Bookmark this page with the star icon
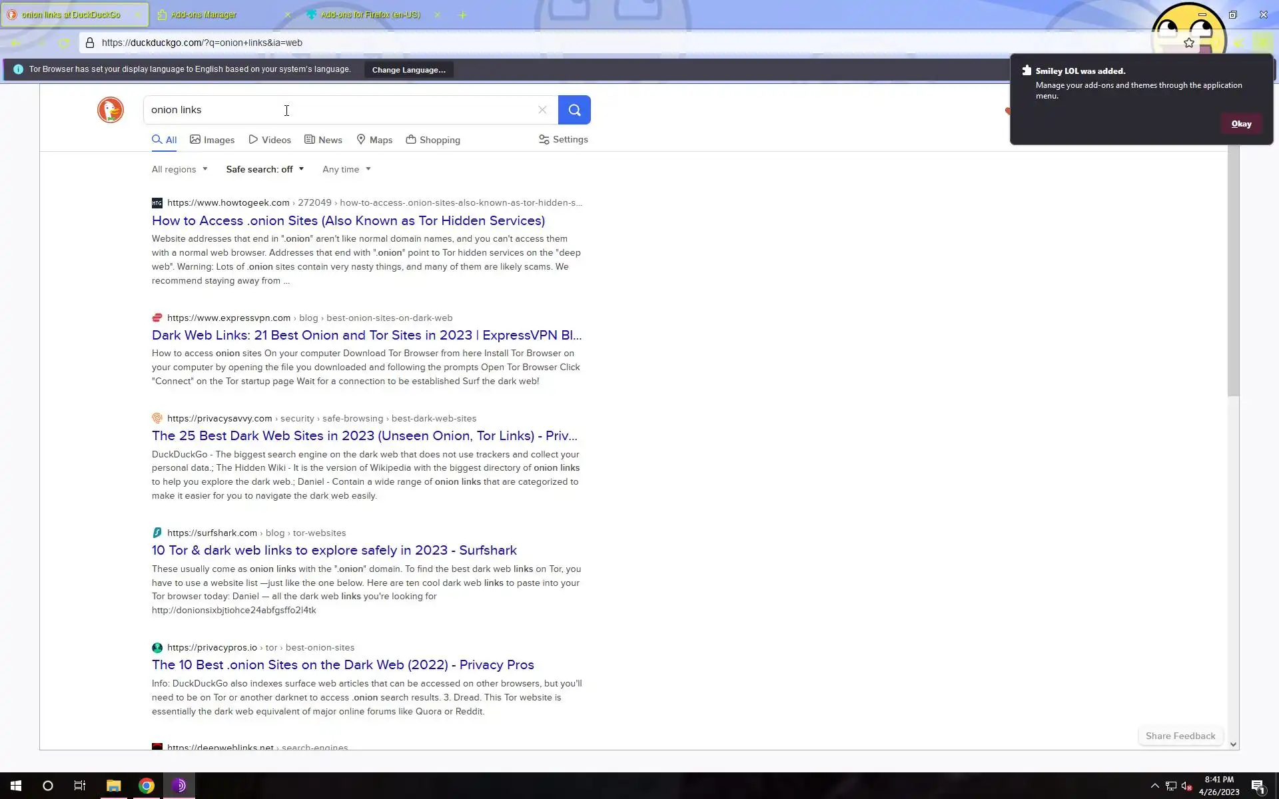1279x799 pixels. tap(1188, 43)
